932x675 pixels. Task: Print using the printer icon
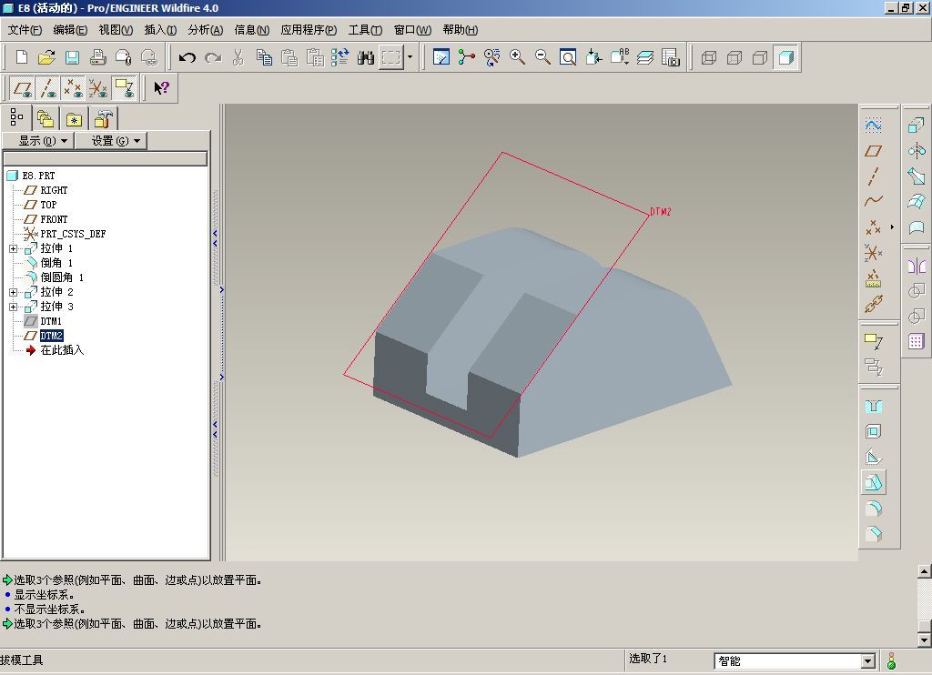coord(97,57)
